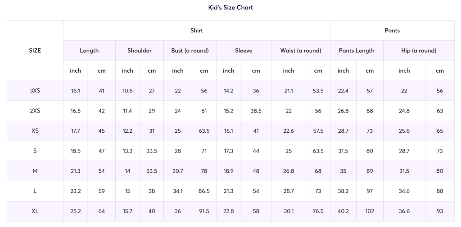
Task: Select the XL size row label
Action: pos(35,211)
